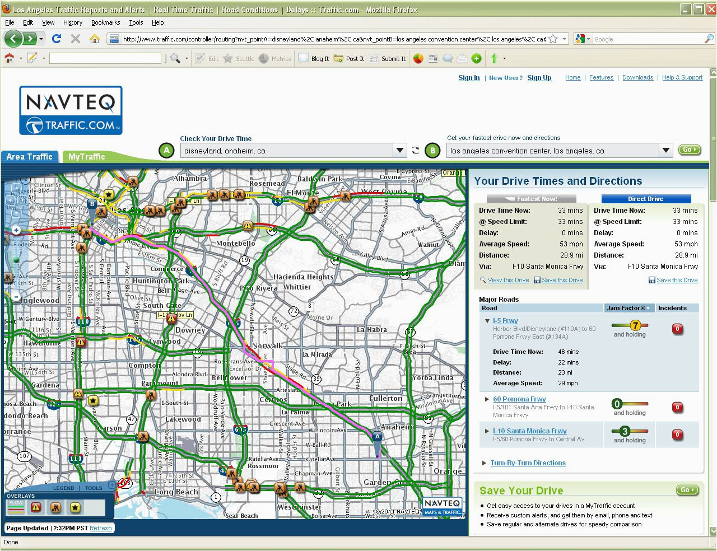Click the Refresh link under the map
The width and height of the screenshot is (717, 551).
[x=101, y=528]
